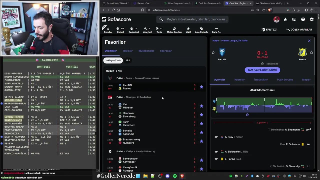320x180 pixels.
Task: Open Brave Shields lion icon
Action: [269, 10]
